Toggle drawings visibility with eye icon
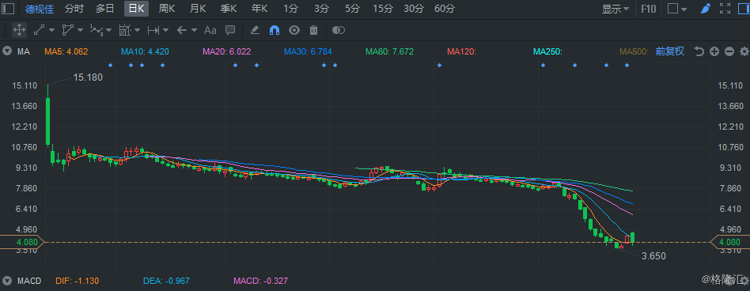This screenshot has height=291, width=750. (x=294, y=30)
